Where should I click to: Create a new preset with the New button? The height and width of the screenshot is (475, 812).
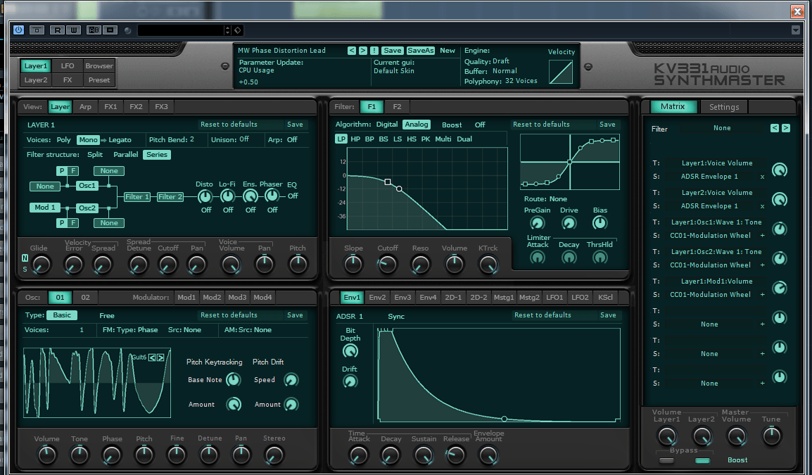click(x=448, y=51)
